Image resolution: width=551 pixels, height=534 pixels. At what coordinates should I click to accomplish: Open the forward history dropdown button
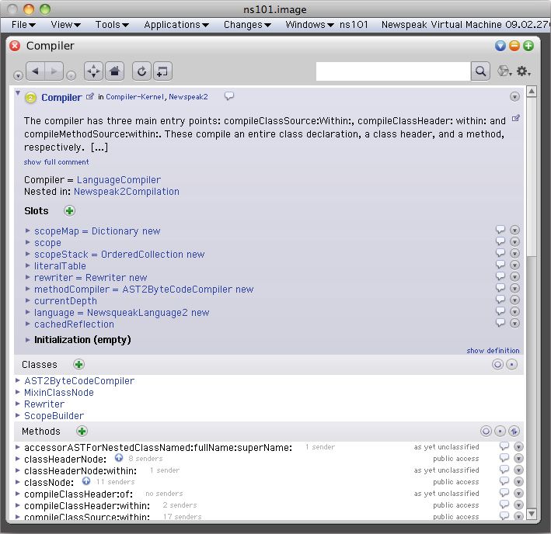pyautogui.click(x=71, y=75)
